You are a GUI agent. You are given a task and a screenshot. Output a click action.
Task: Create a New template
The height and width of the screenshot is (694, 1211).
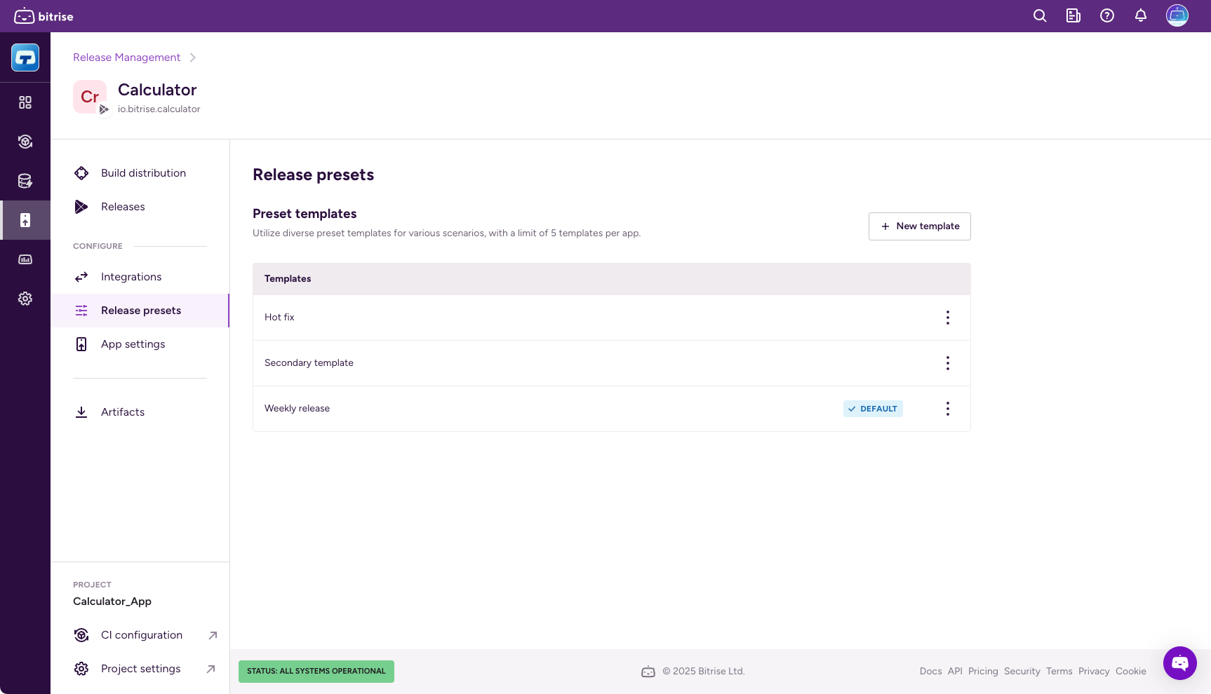pos(919,226)
